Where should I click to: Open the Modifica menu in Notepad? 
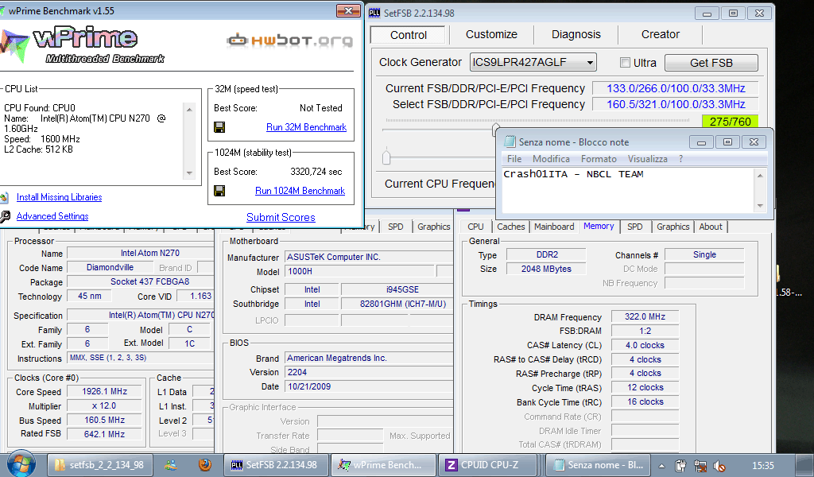pyautogui.click(x=551, y=159)
